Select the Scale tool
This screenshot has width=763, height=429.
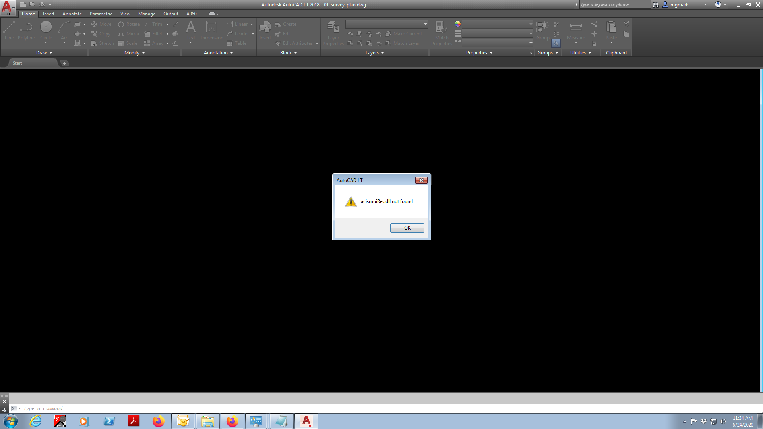point(128,43)
